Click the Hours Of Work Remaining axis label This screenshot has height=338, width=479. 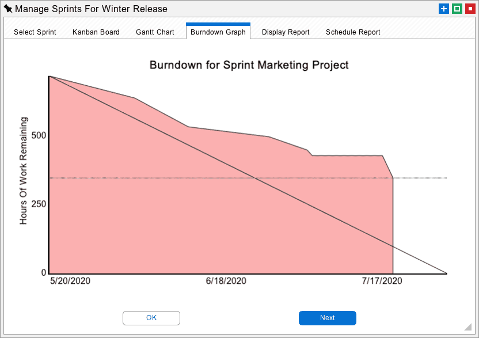(x=24, y=171)
